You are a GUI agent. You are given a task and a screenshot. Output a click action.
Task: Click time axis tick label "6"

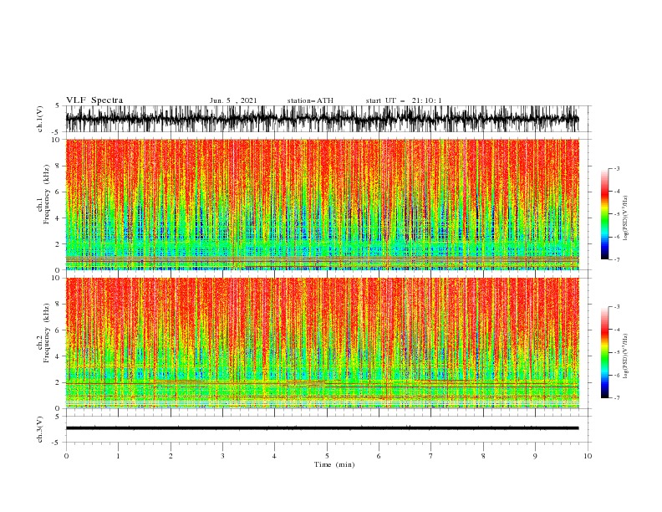coord(379,456)
